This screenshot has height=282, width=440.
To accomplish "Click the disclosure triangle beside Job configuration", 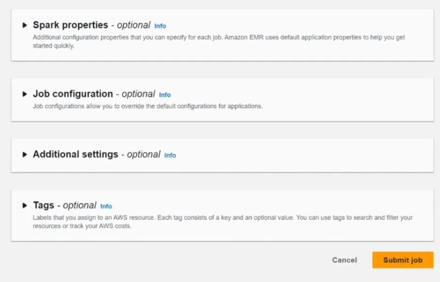I will pos(25,94).
